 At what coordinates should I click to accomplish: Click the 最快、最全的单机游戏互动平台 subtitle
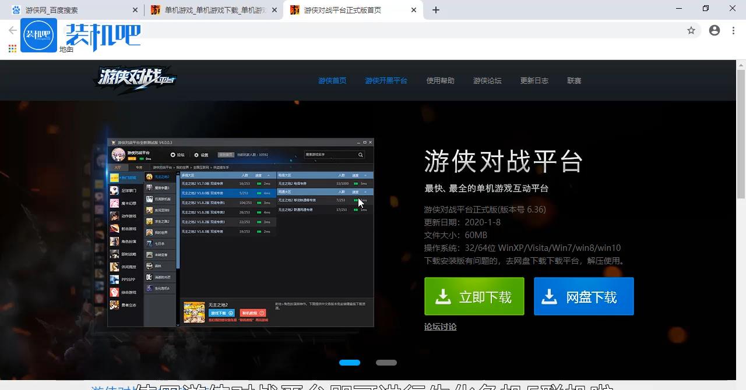click(487, 189)
